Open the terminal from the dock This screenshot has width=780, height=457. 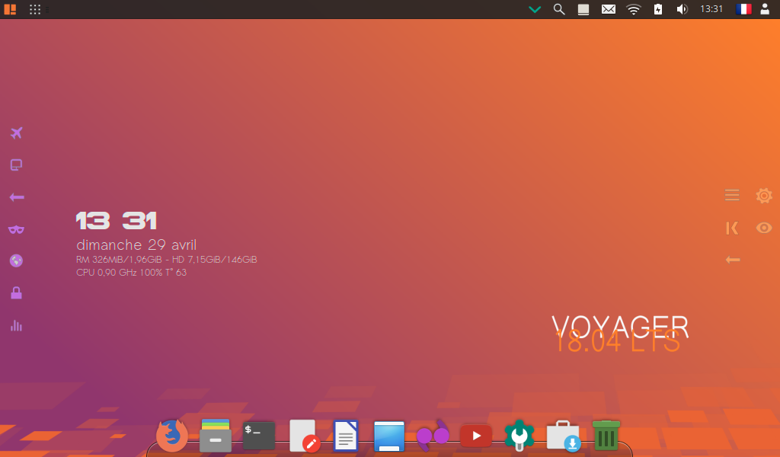[259, 435]
